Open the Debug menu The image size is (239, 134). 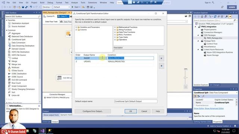50,3
